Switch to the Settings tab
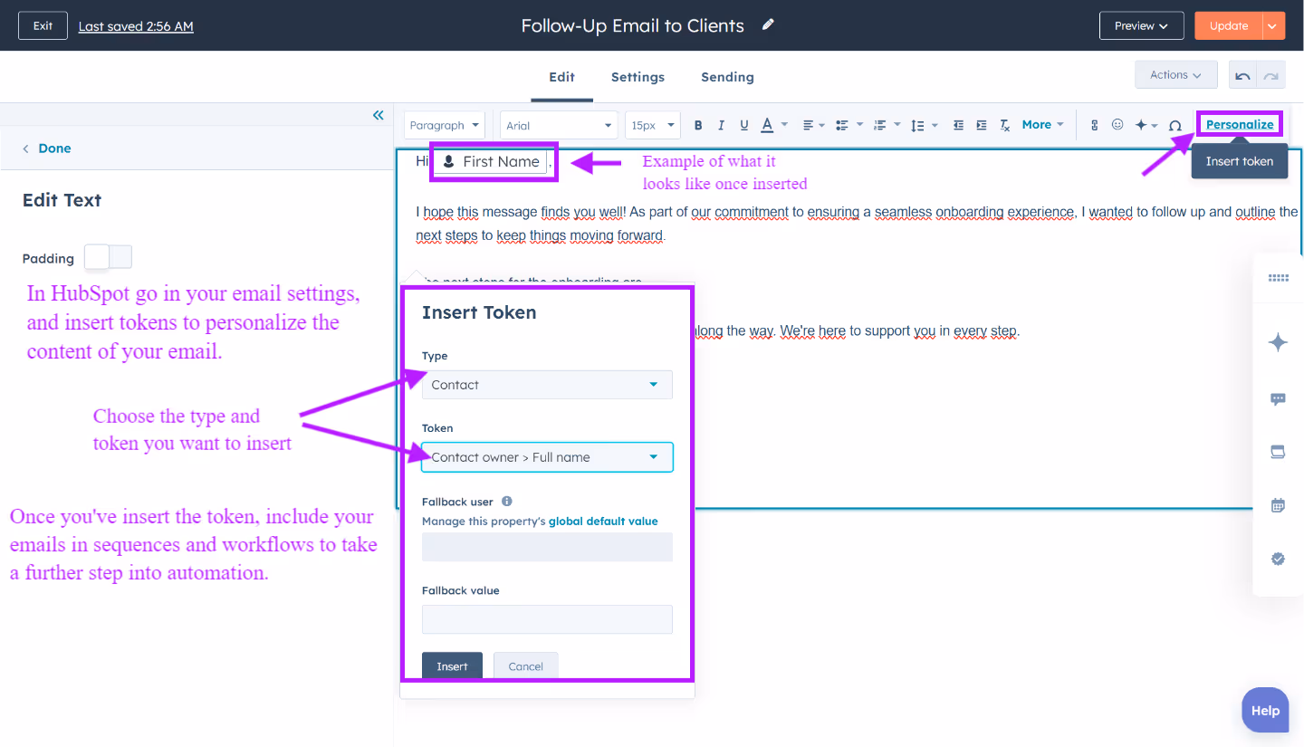The image size is (1304, 747). (x=638, y=77)
